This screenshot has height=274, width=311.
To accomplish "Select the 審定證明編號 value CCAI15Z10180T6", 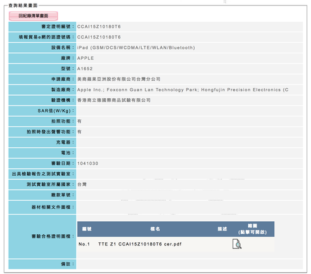I will (99, 27).
